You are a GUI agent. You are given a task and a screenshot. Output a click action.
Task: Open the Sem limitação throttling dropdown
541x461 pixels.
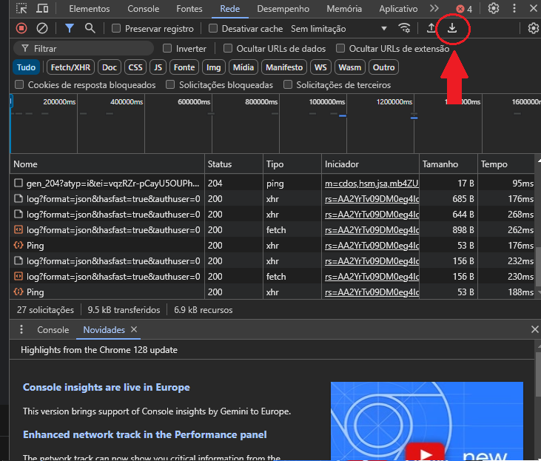pos(339,29)
